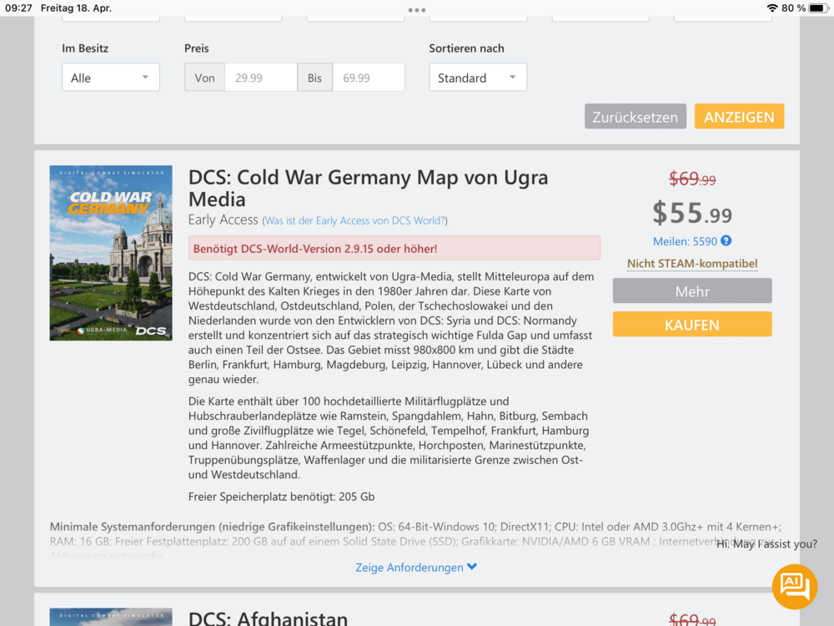Image resolution: width=834 pixels, height=626 pixels.
Task: Click the "Nicht STEAM-kompatibel" link
Action: click(x=692, y=264)
